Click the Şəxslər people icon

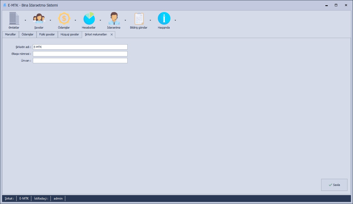tap(39, 19)
